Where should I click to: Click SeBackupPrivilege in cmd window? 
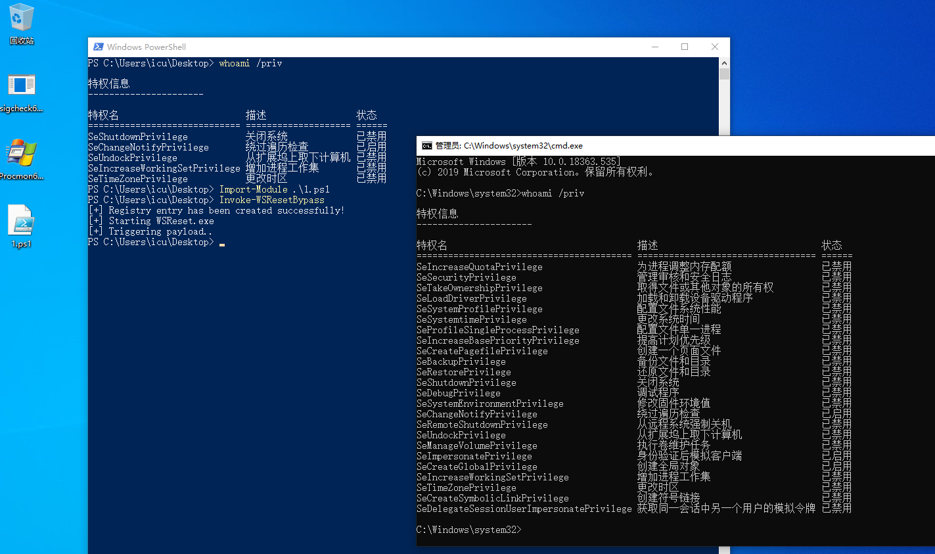click(461, 361)
